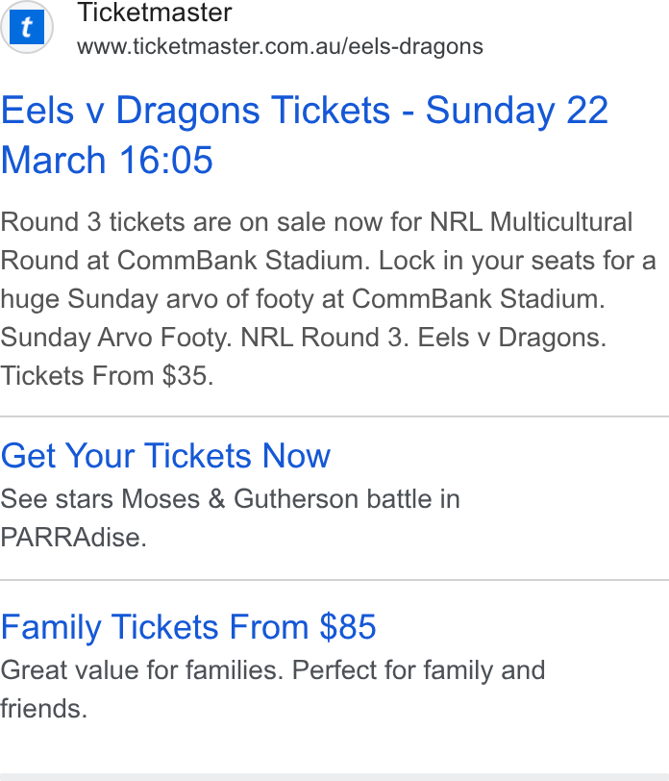Click the 'Tickets From $35.' description line

(107, 375)
